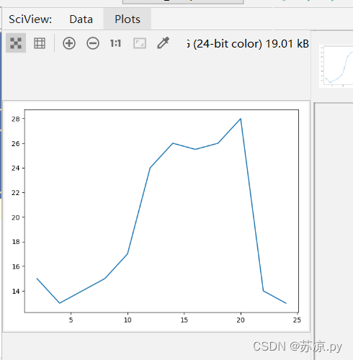353x360 pixels.
Task: Click the main line chart image
Action: pos(156,217)
